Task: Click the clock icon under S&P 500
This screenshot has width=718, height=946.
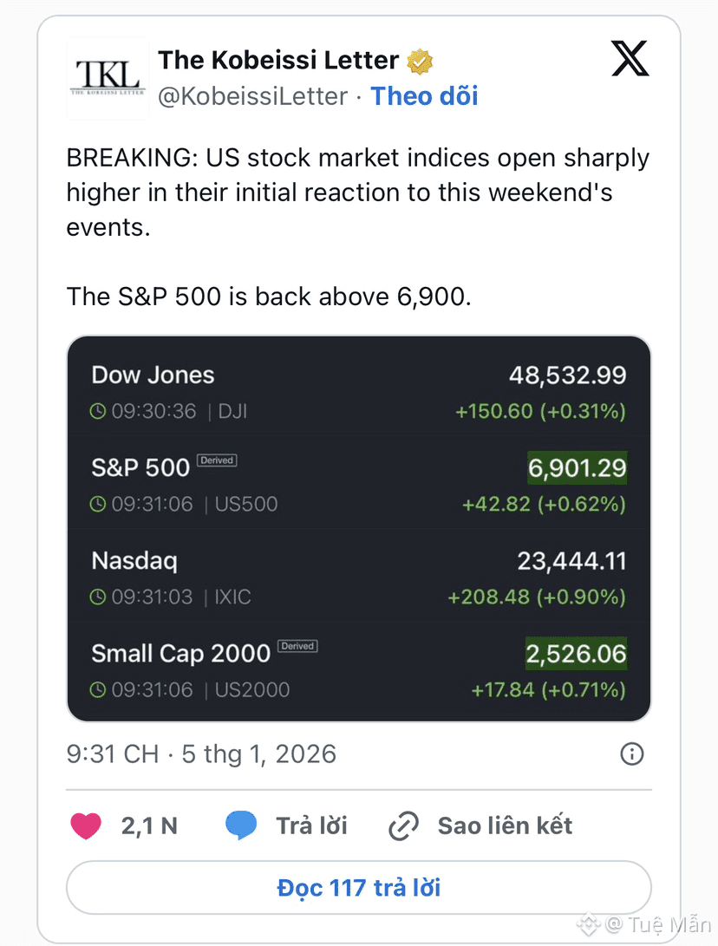Action: tap(99, 504)
